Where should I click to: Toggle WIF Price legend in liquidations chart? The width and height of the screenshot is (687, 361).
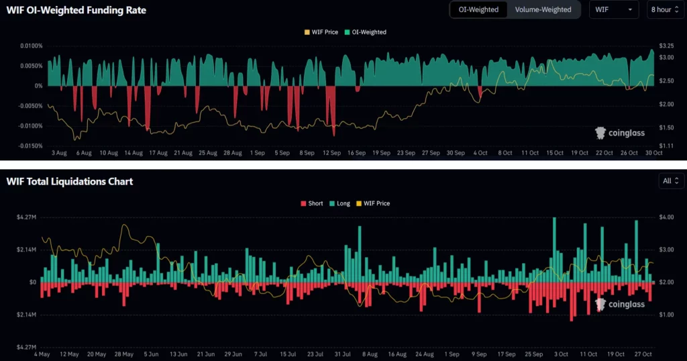(373, 203)
